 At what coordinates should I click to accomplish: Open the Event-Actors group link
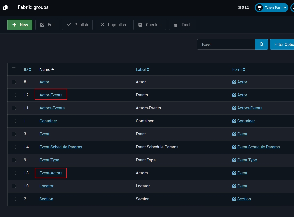click(x=51, y=173)
